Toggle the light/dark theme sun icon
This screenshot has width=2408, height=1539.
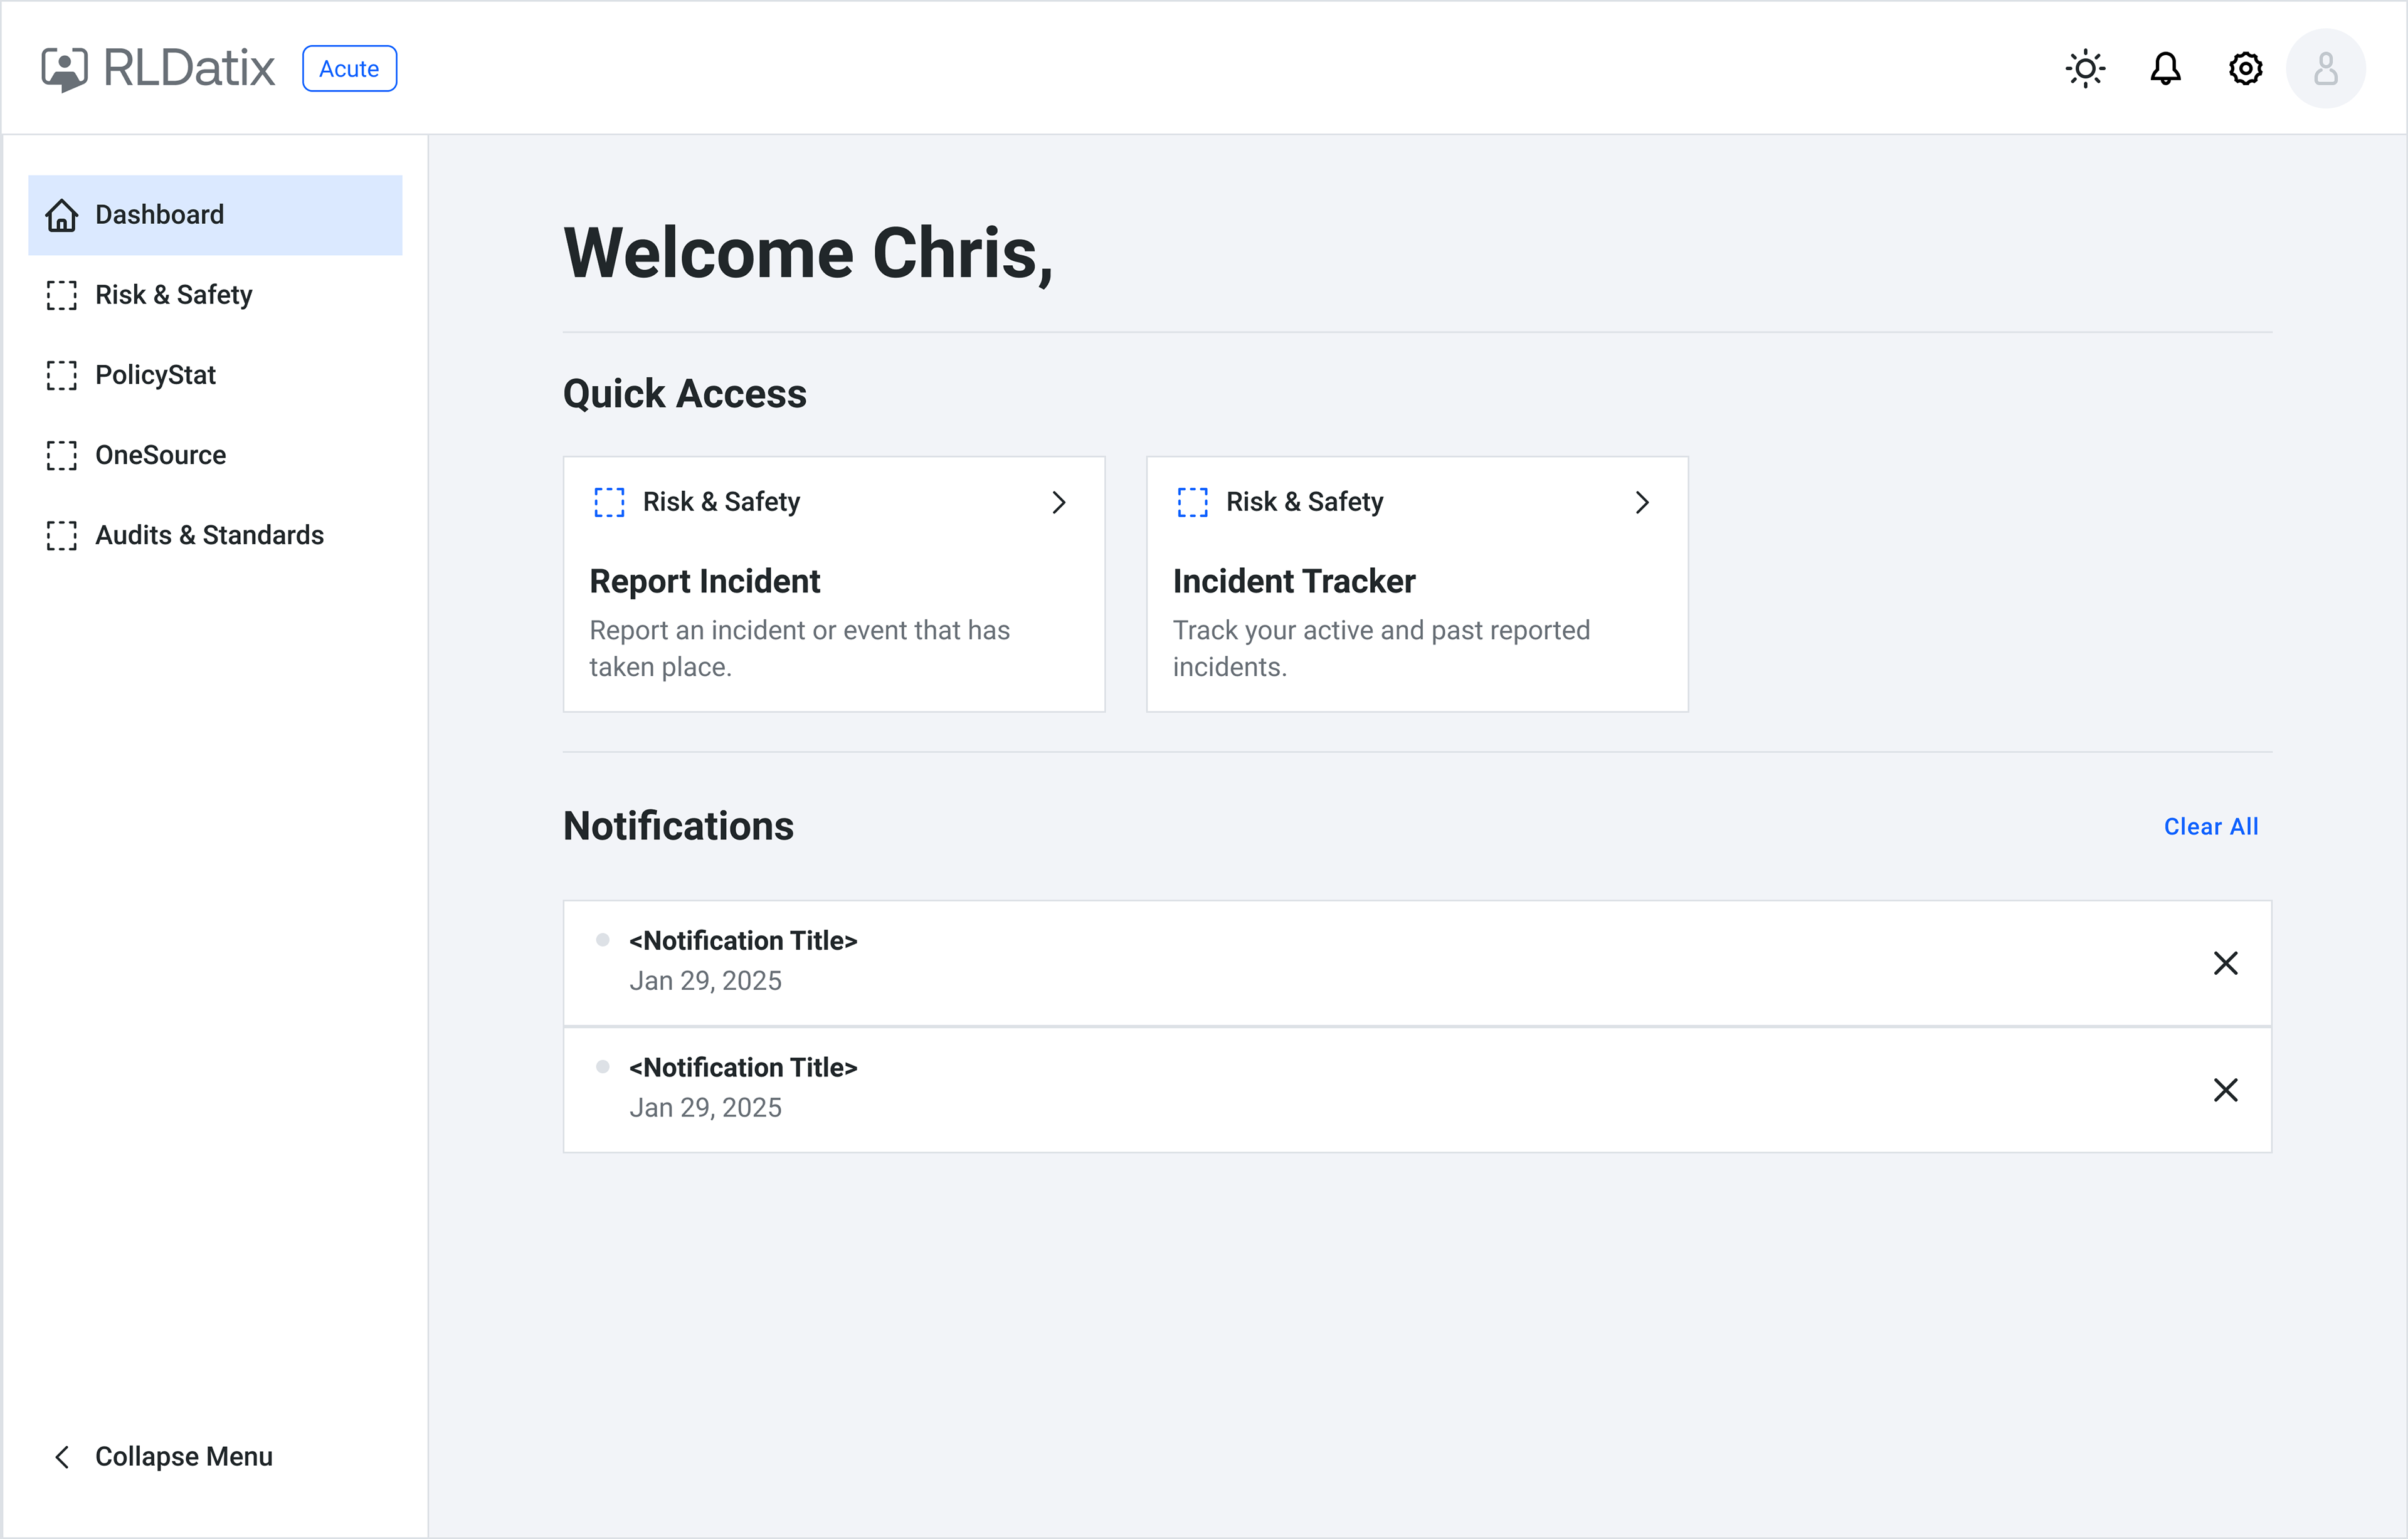tap(2085, 68)
